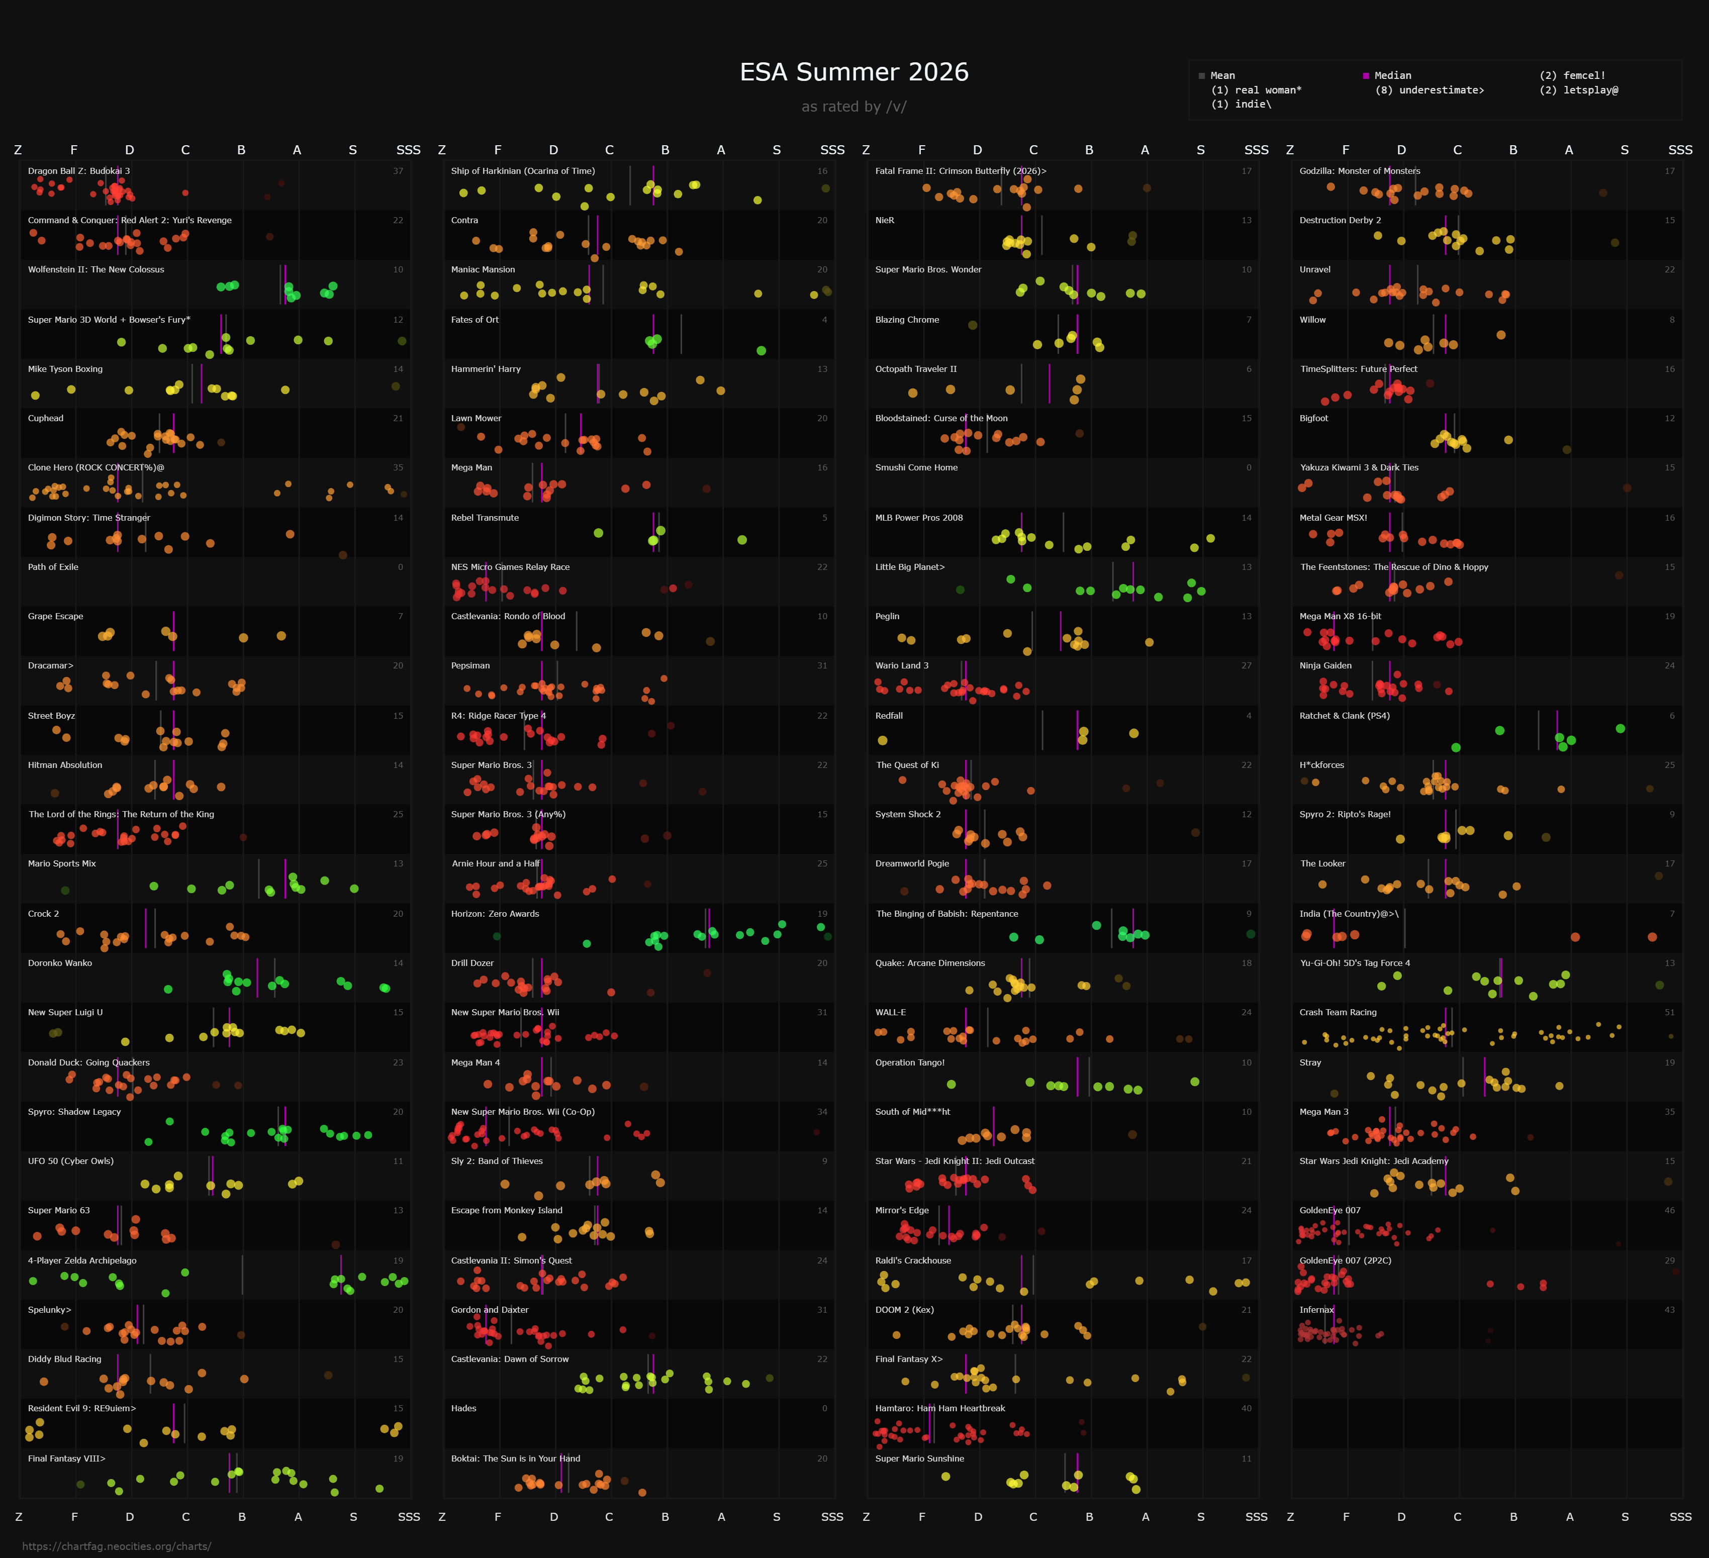Image resolution: width=1709 pixels, height=1558 pixels.
Task: Click the magenta Median legend swatch
Action: tap(1366, 76)
